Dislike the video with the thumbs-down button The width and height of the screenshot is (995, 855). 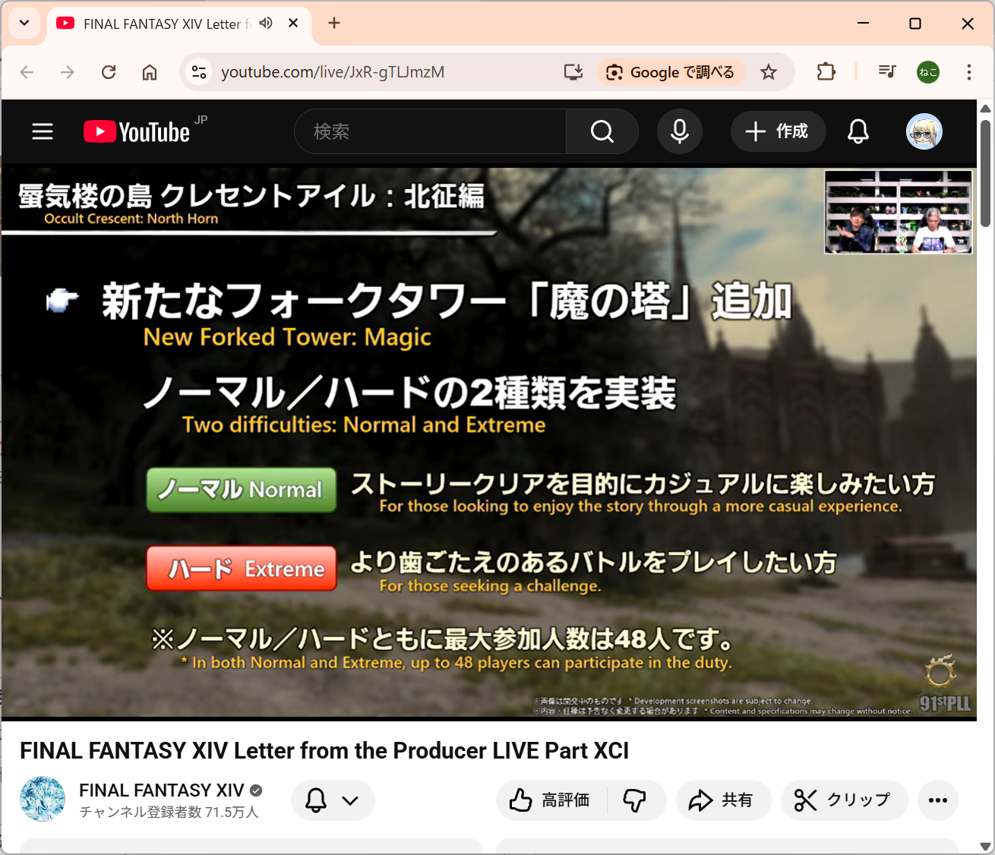tap(635, 800)
